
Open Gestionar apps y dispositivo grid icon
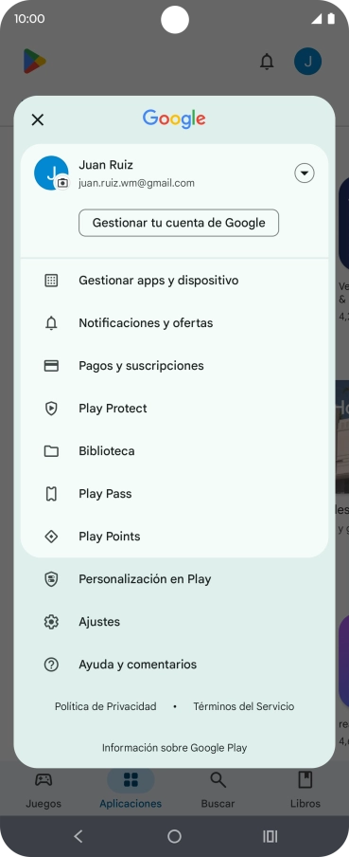click(51, 281)
